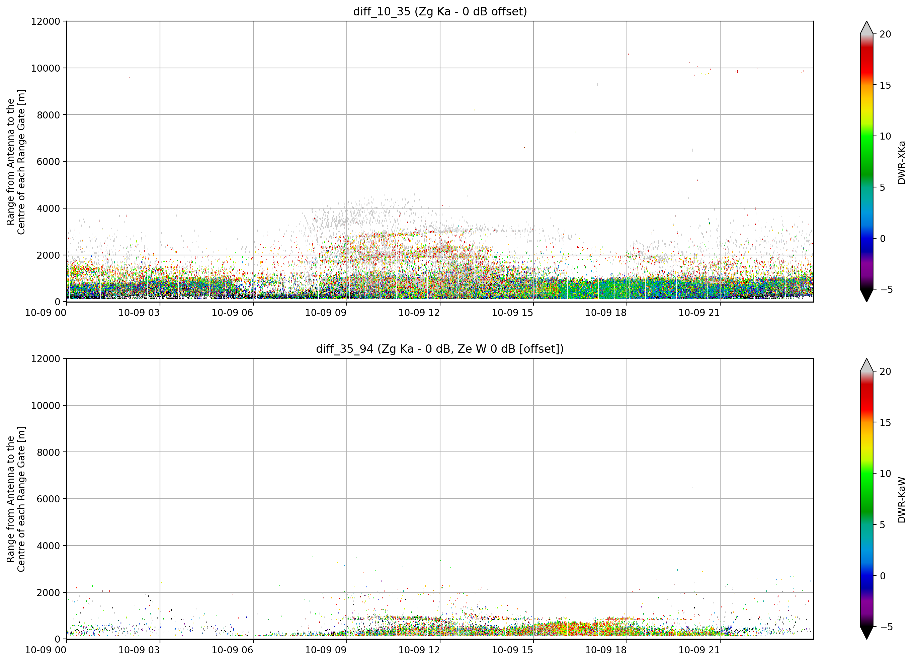Image resolution: width=913 pixels, height=662 pixels.
Task: Click the '10-09 09' x tick under the diff_10_35 plot
Action: pos(326,313)
